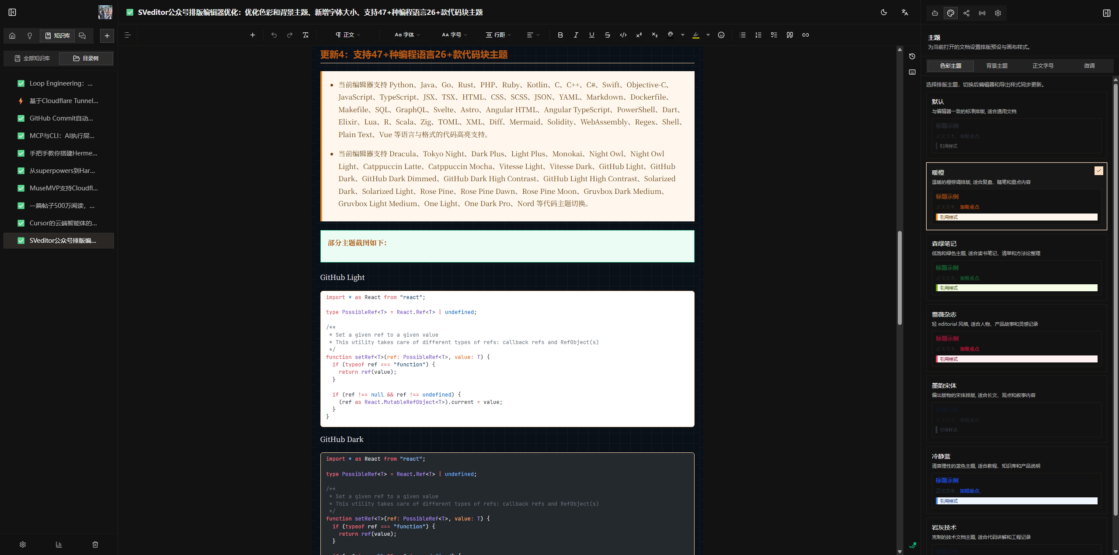
Task: Open the AI robot assistant panel
Action: [x=935, y=13]
